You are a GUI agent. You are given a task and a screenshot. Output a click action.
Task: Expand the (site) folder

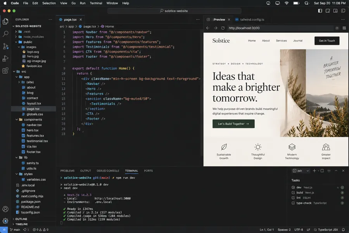(19, 82)
